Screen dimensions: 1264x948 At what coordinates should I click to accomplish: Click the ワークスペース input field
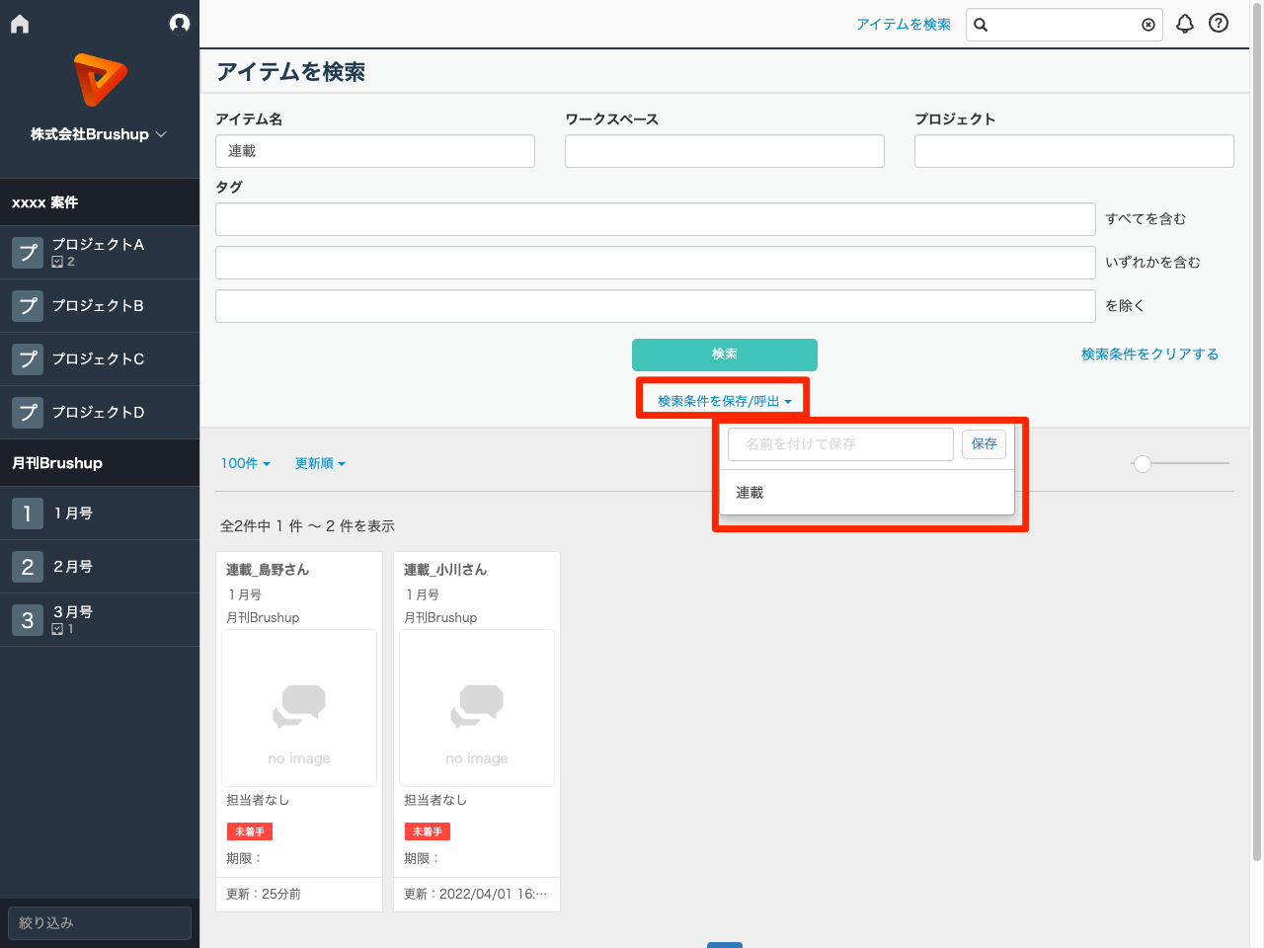click(725, 151)
